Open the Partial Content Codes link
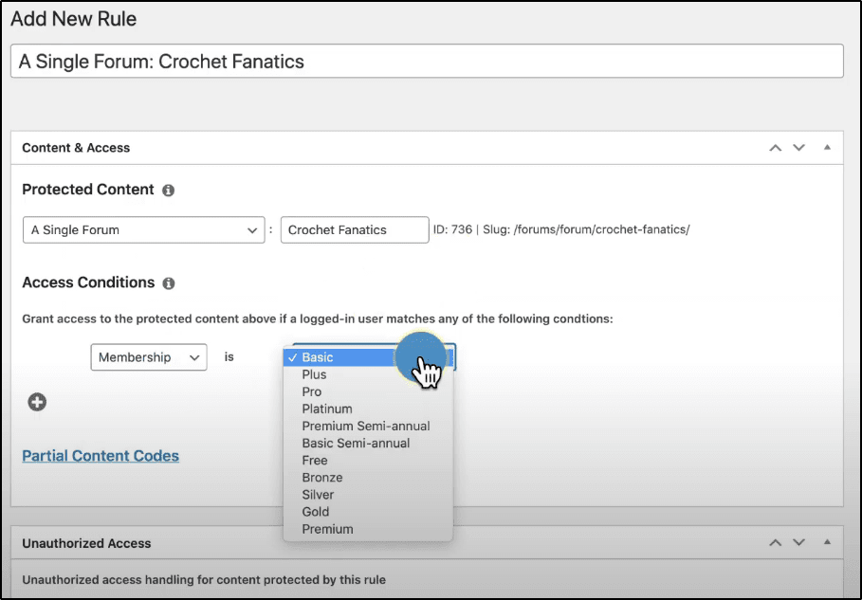 101,456
